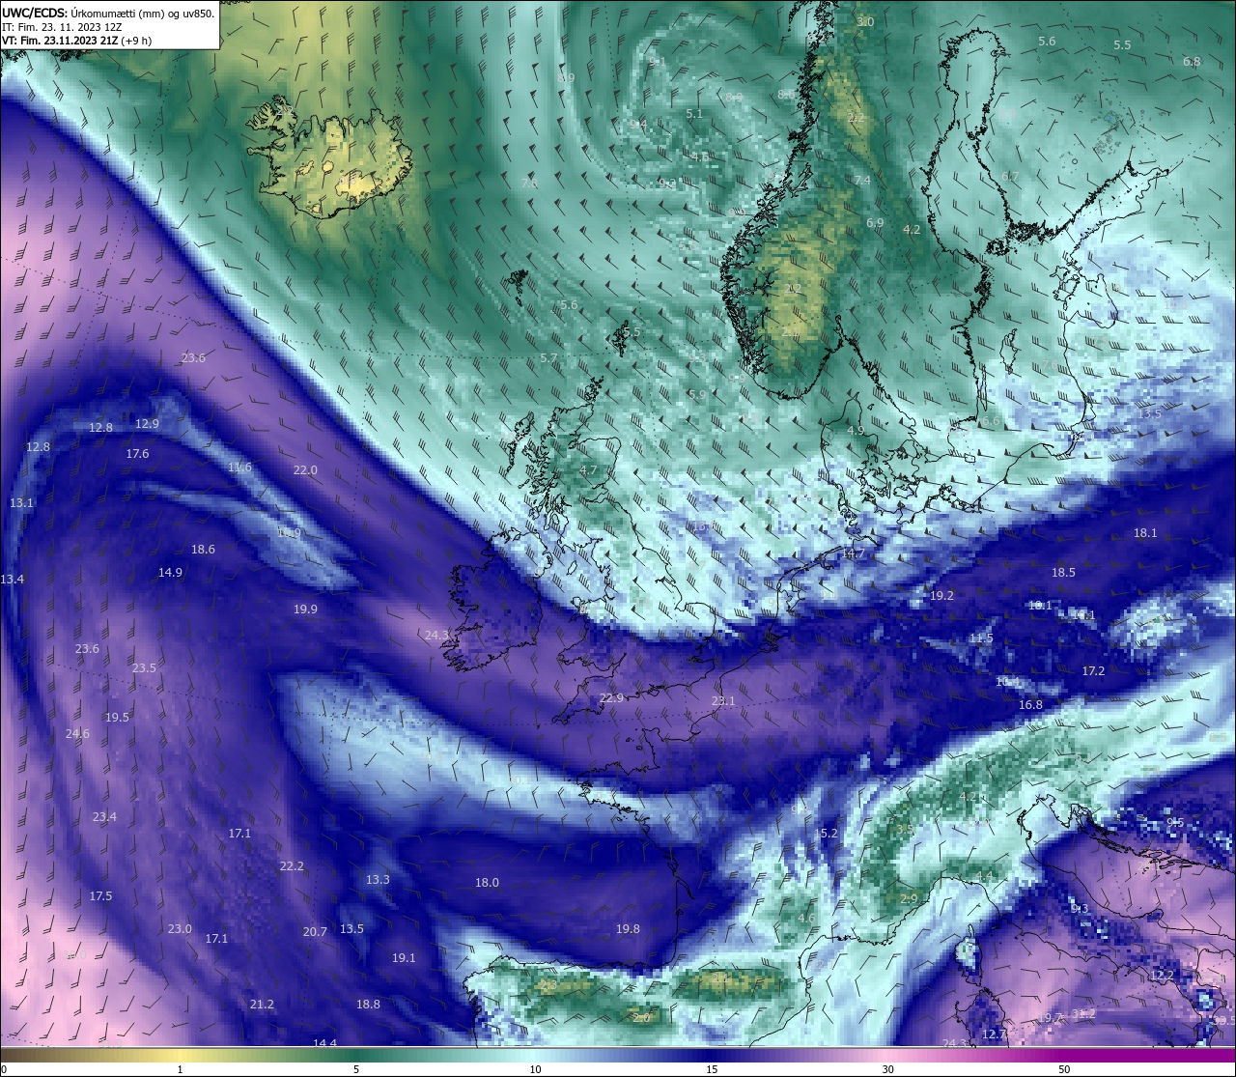Click the map value "18.6"
The width and height of the screenshot is (1236, 1077).
tap(203, 549)
